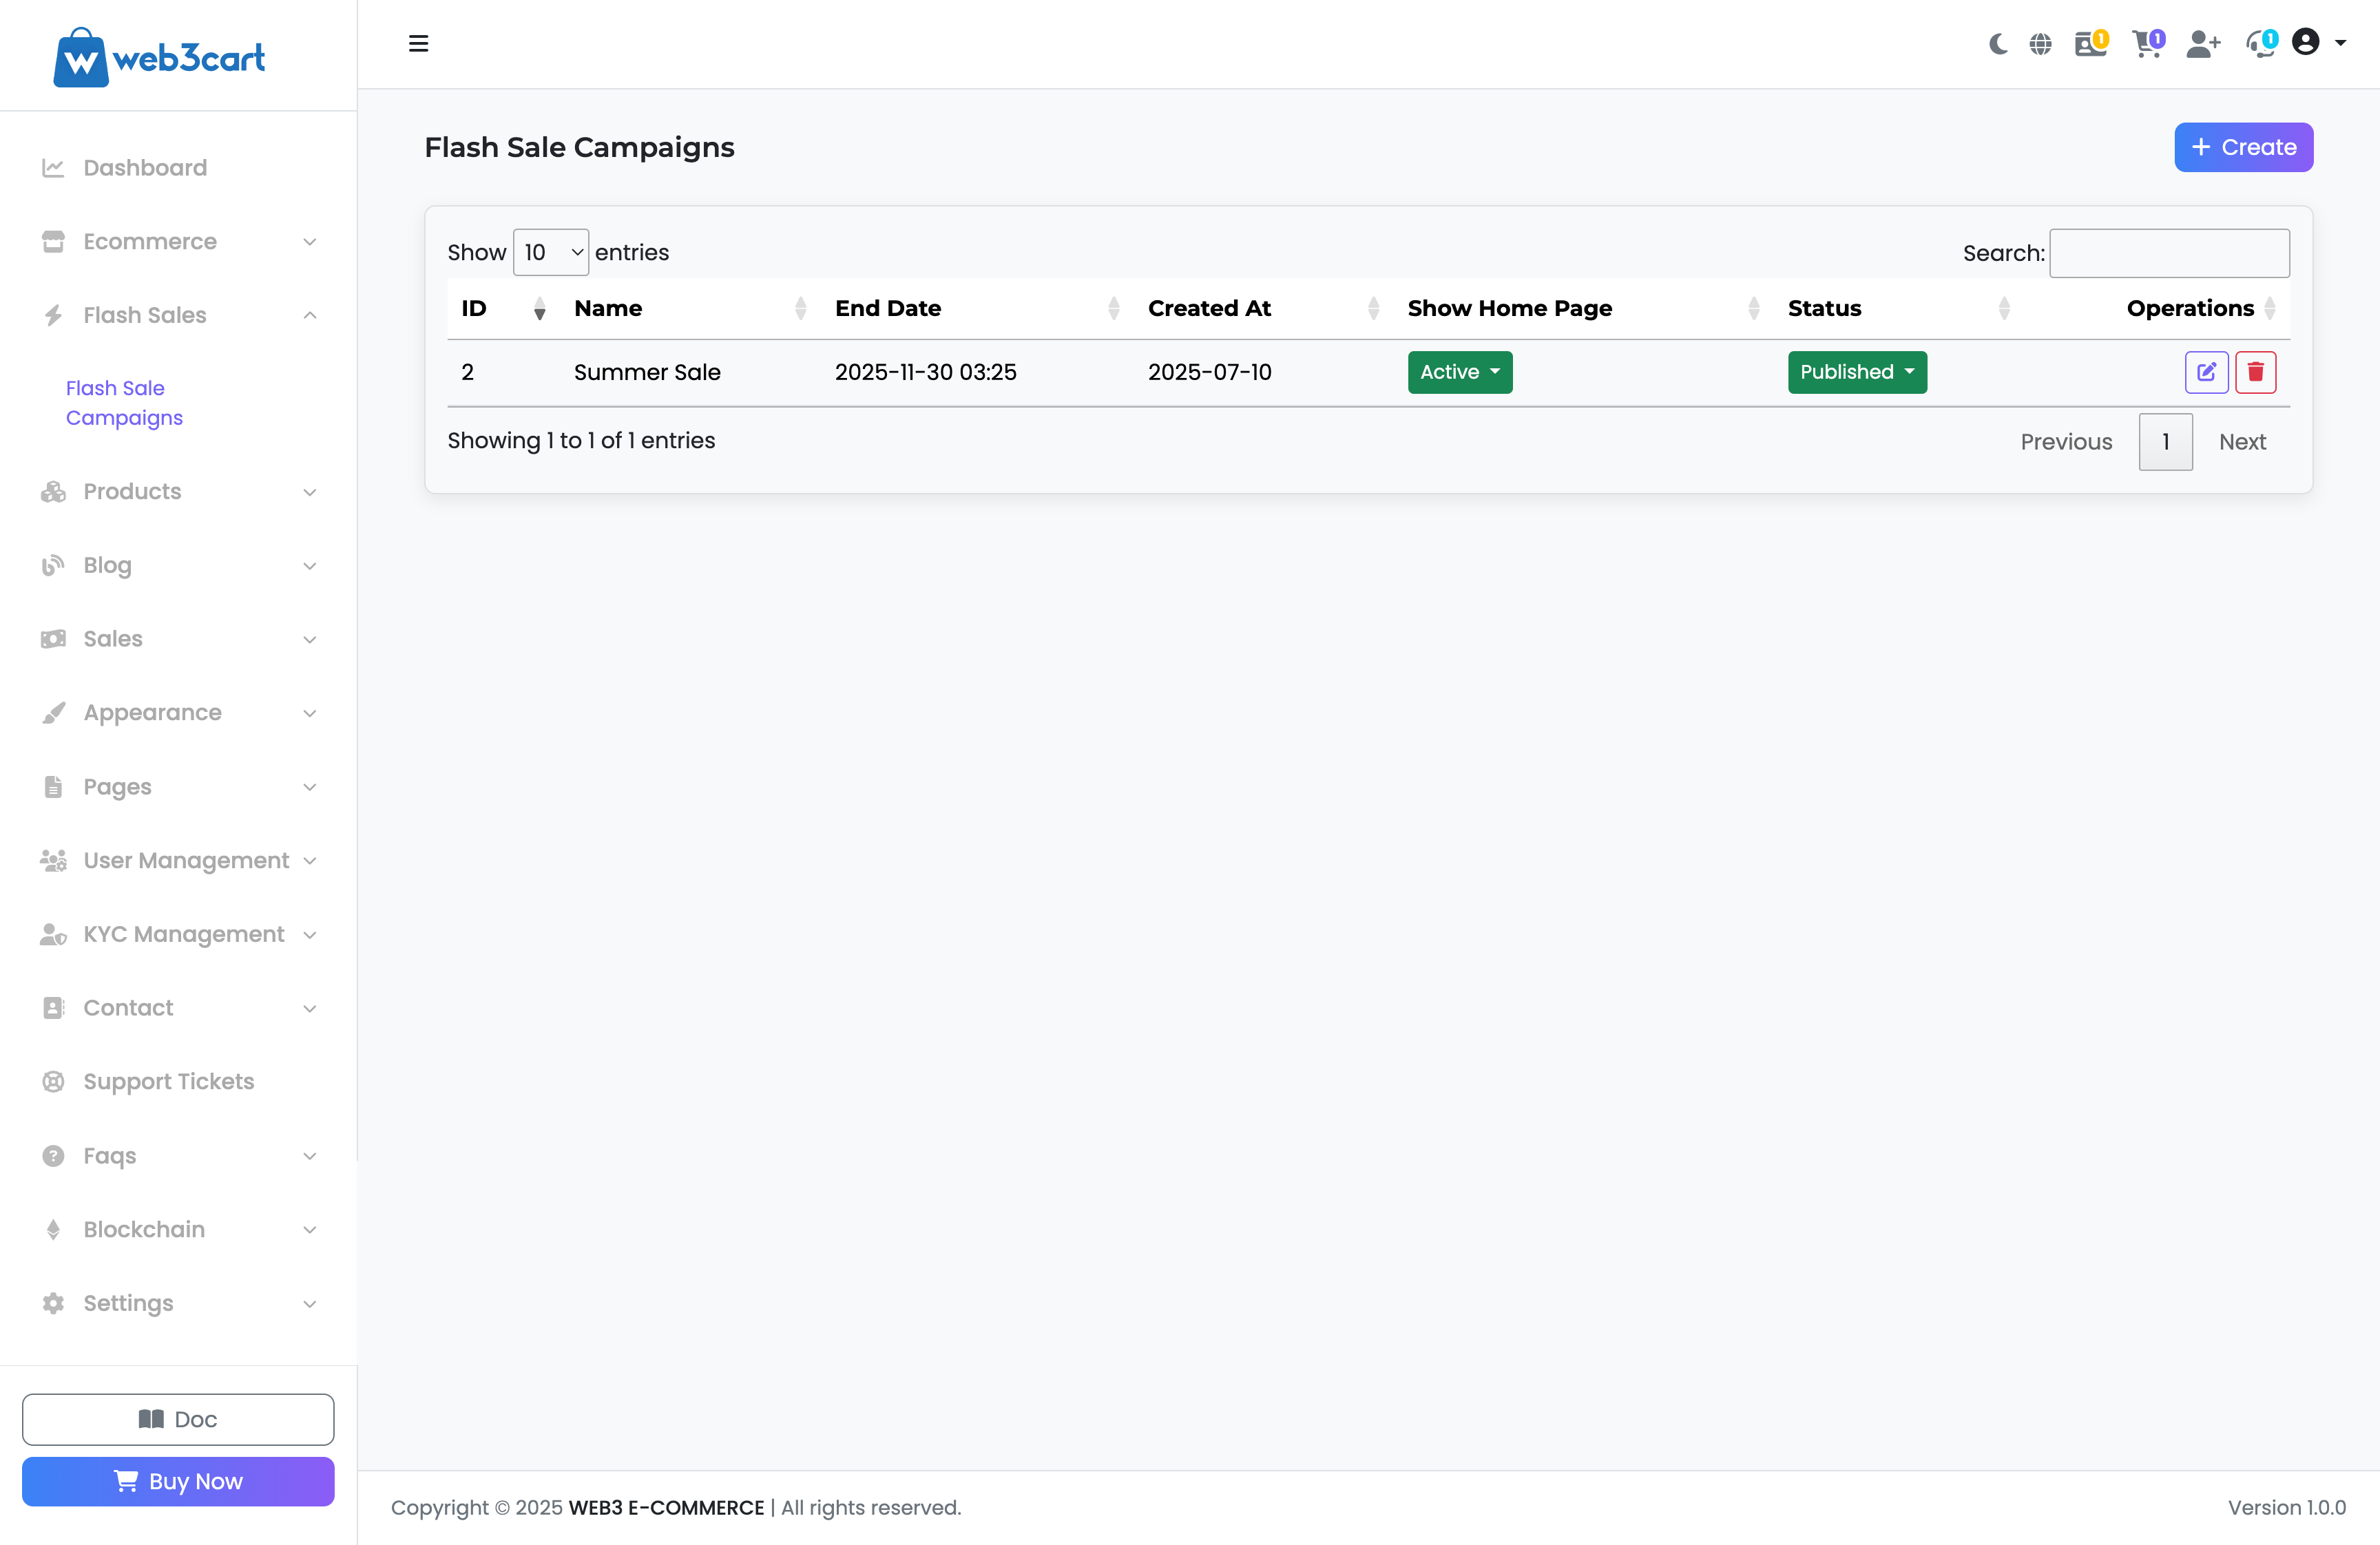Click the Buy Now button
The width and height of the screenshot is (2380, 1545).
pyautogui.click(x=178, y=1481)
